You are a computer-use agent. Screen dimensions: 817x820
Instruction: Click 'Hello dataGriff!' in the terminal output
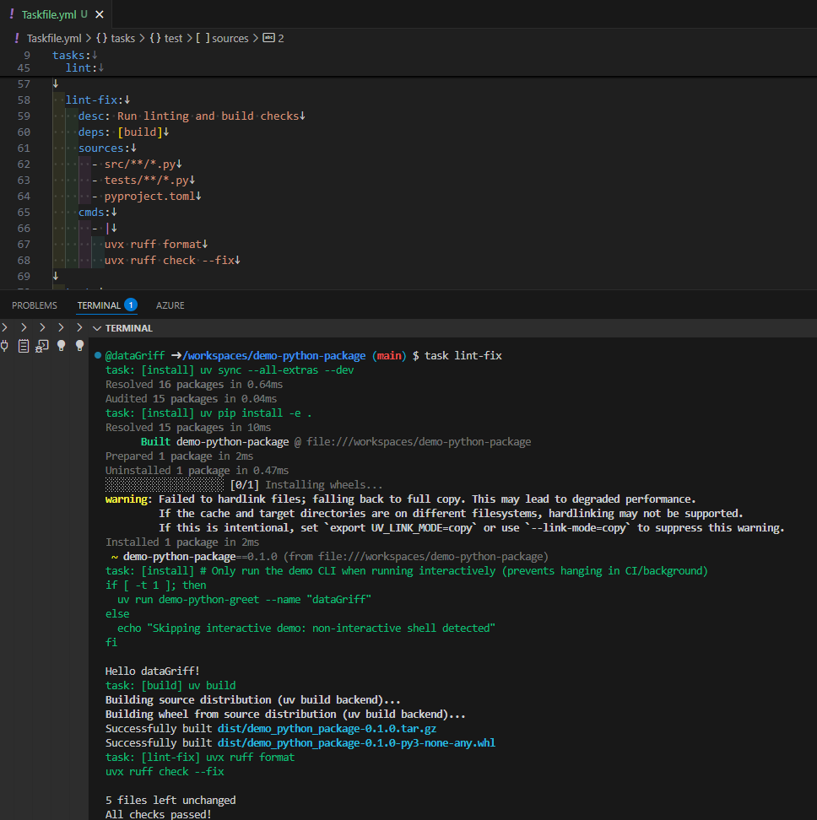pyautogui.click(x=152, y=672)
